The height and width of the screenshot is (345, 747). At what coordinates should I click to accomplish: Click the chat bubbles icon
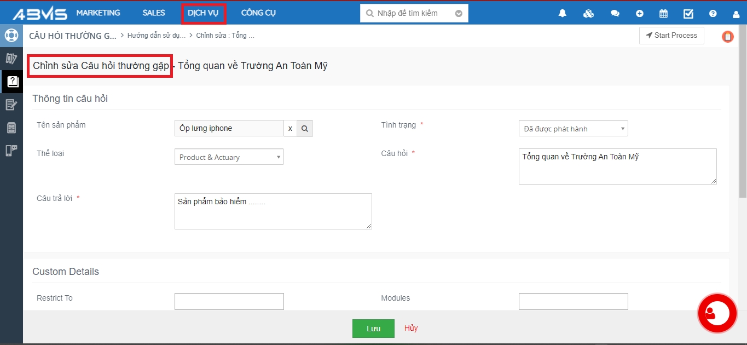615,13
